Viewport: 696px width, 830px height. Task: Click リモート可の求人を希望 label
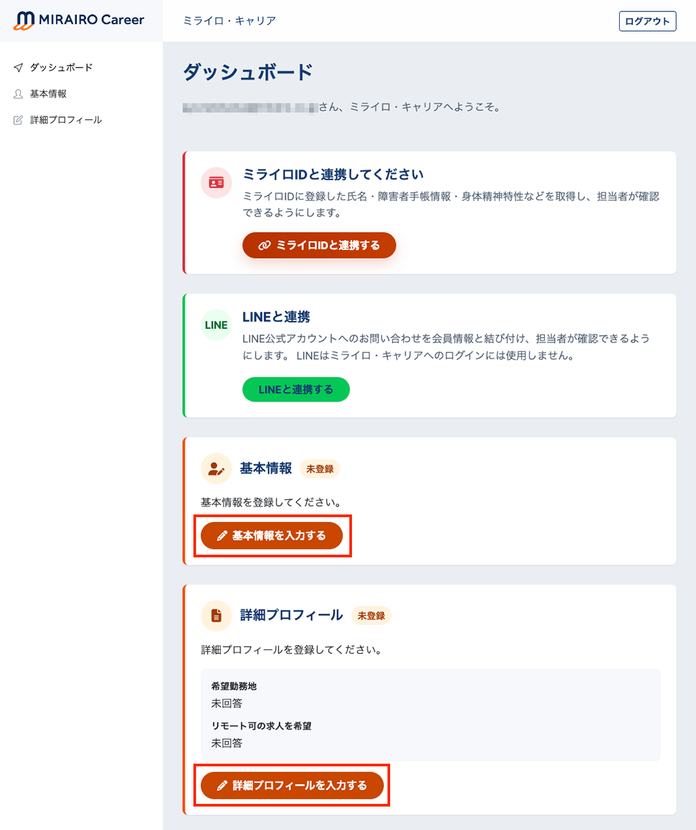coord(261,725)
